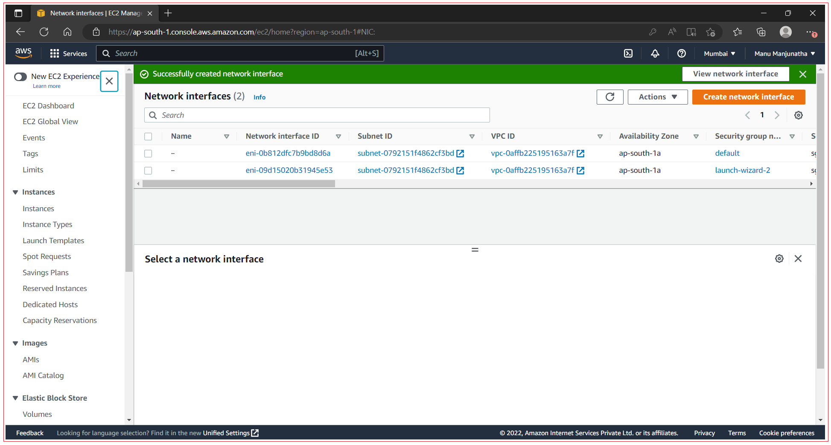
Task: Check the eni-0b812dfc7b9bd8d6a row checkbox
Action: point(148,154)
